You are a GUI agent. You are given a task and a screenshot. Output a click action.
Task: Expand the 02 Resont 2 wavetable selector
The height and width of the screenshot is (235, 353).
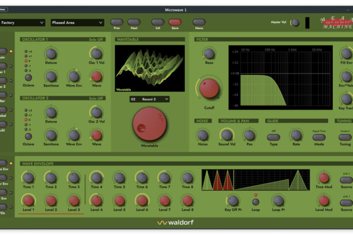click(x=149, y=99)
